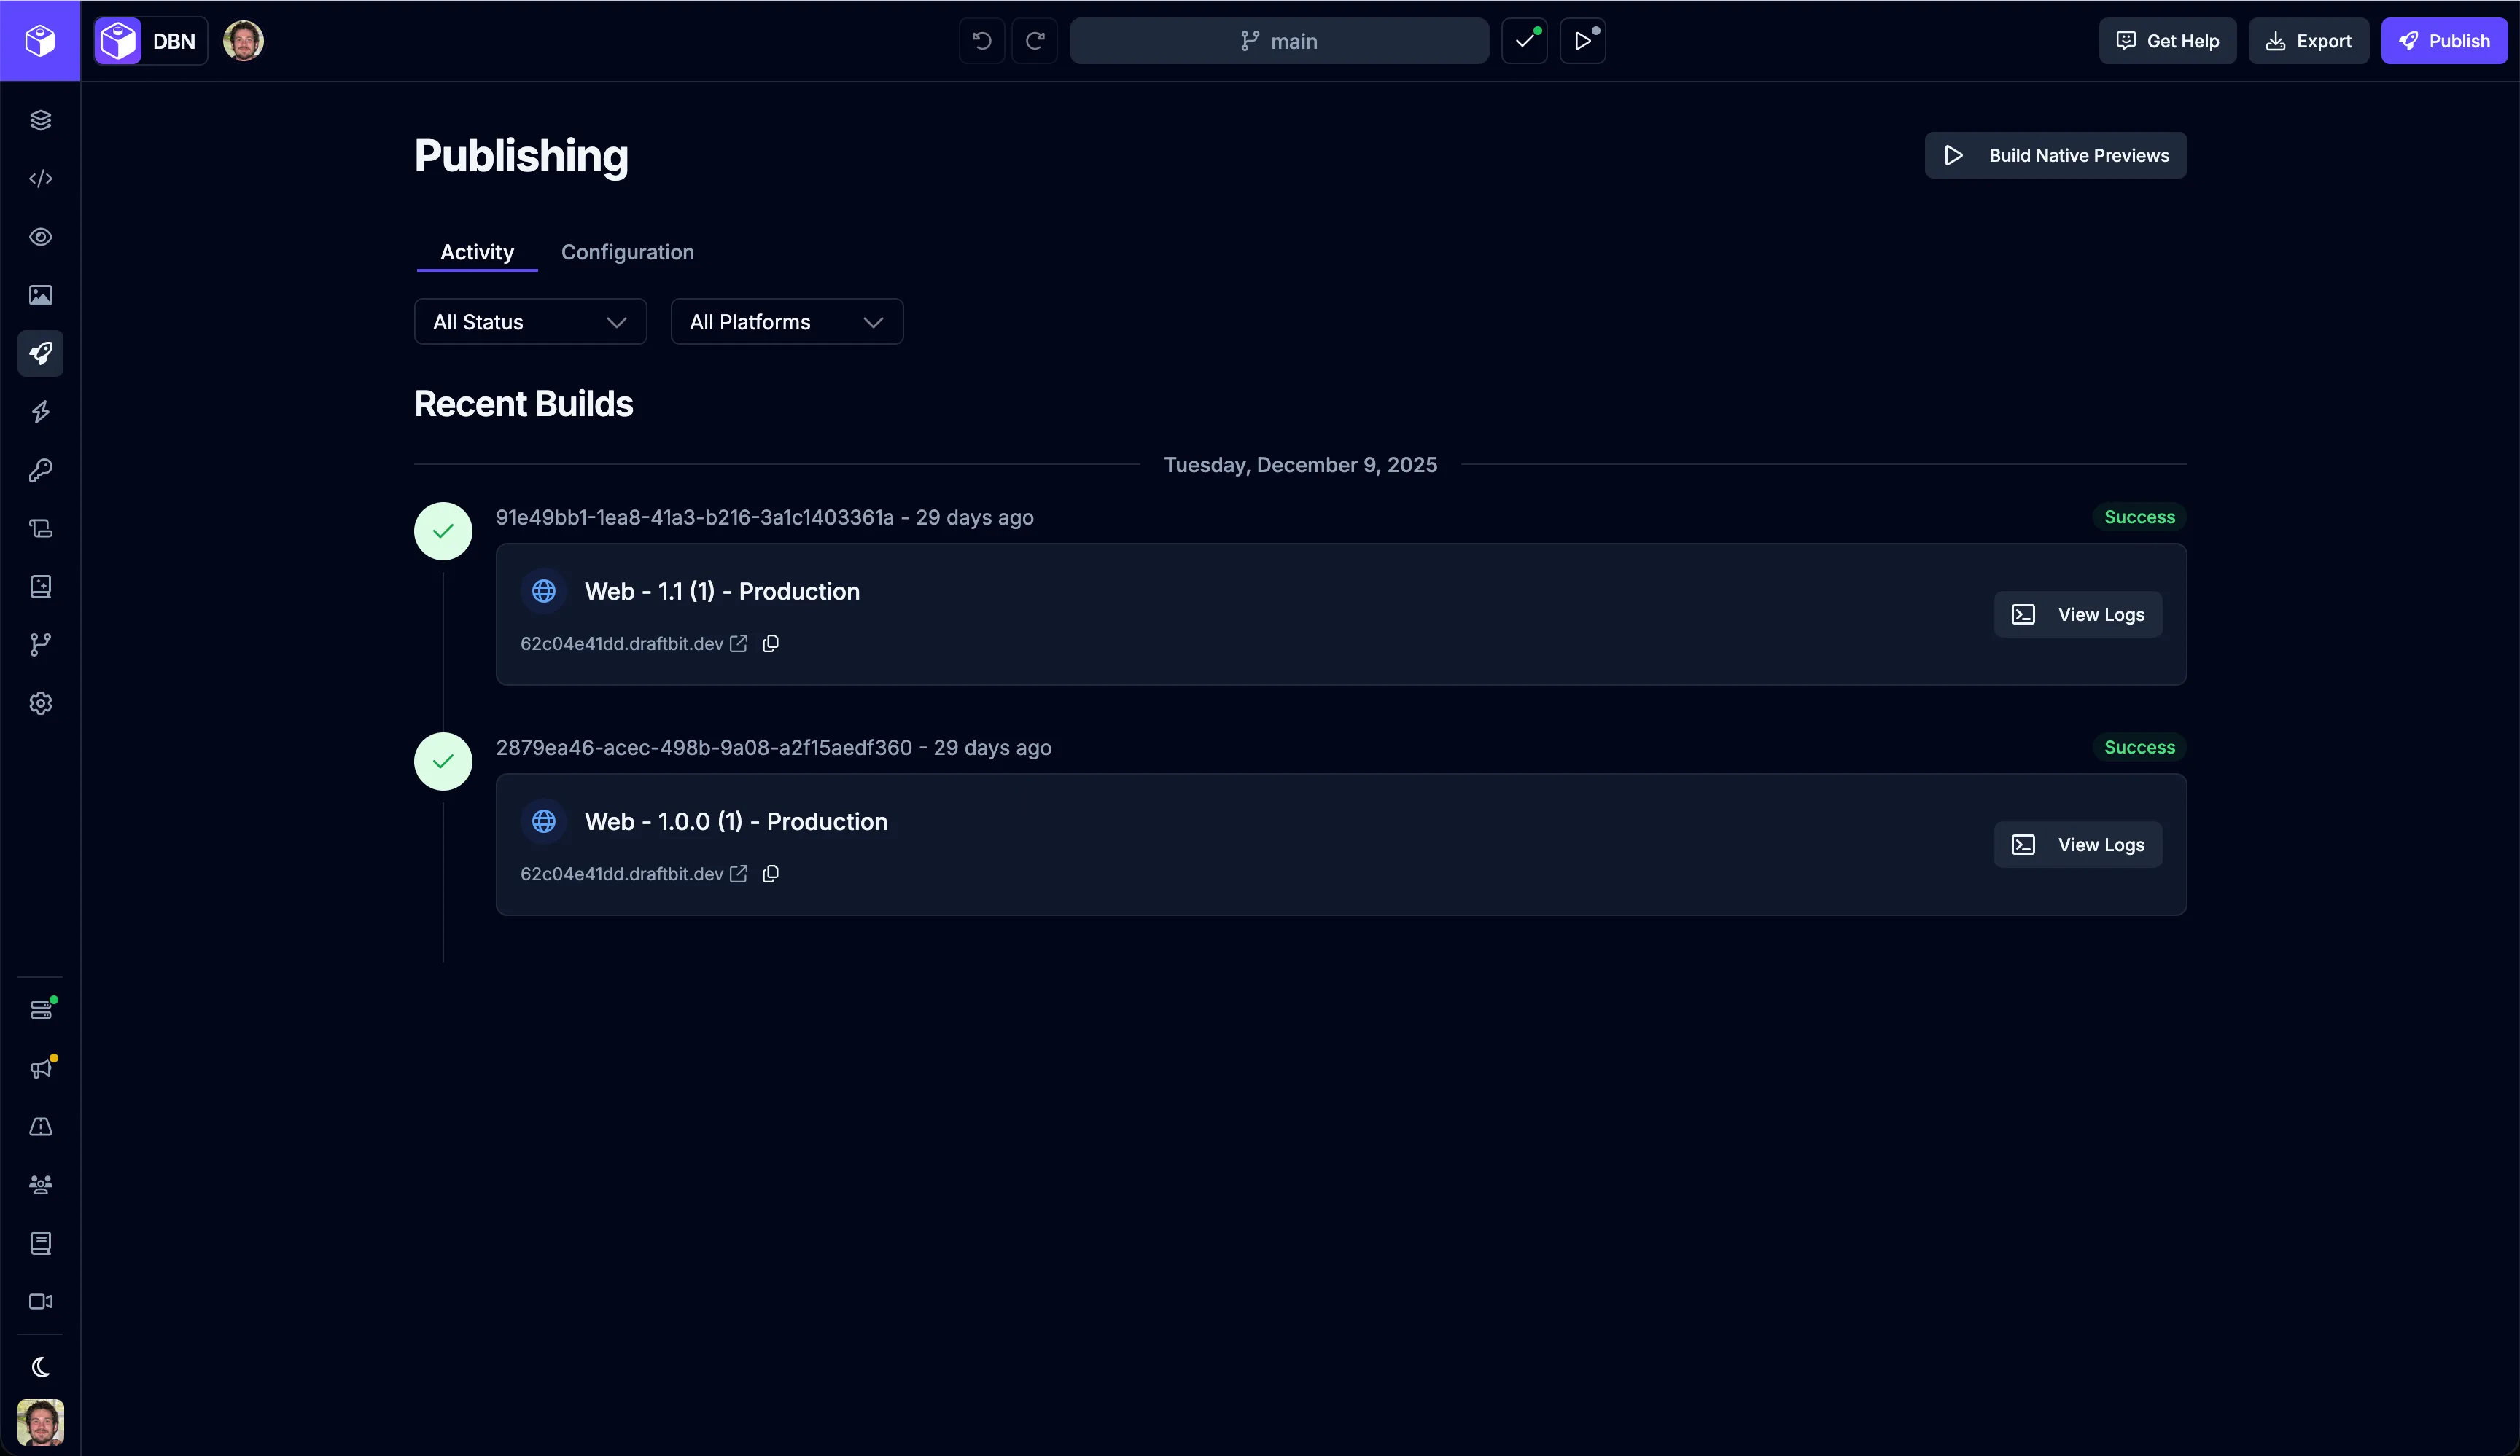Open the main branch selector

tap(1279, 41)
